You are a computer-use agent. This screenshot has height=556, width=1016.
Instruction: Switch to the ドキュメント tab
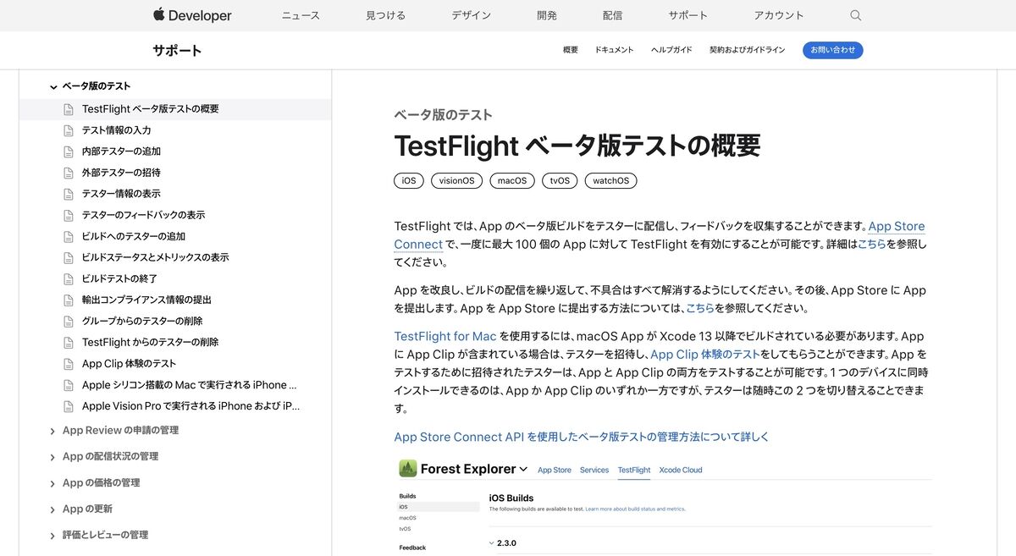tap(614, 50)
